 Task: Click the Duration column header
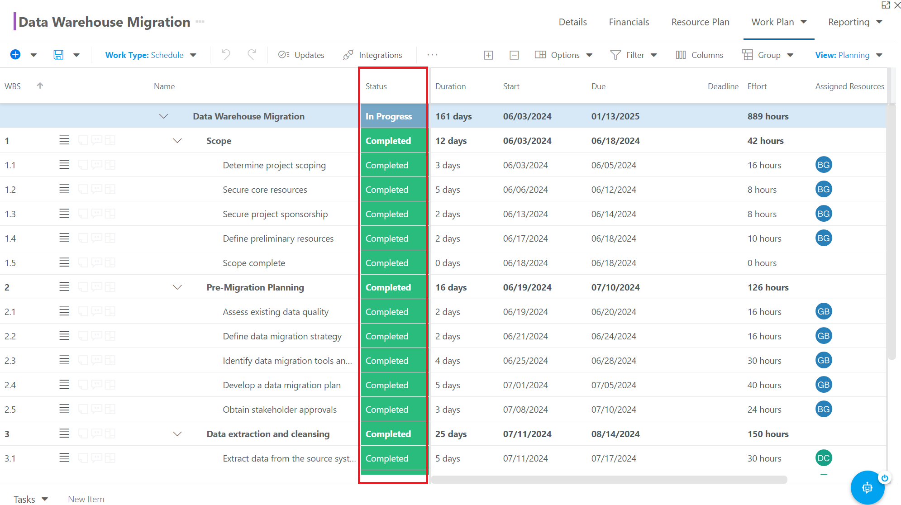pyautogui.click(x=450, y=86)
